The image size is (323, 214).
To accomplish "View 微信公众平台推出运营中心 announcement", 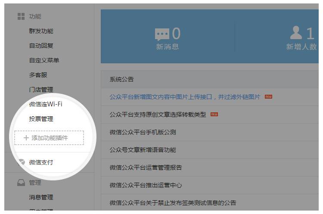I will click(x=146, y=185).
